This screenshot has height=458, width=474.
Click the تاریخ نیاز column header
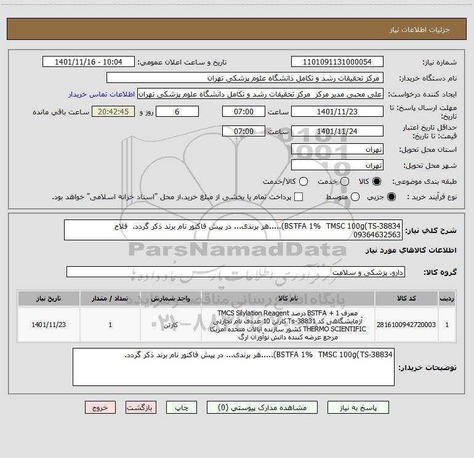point(49,299)
